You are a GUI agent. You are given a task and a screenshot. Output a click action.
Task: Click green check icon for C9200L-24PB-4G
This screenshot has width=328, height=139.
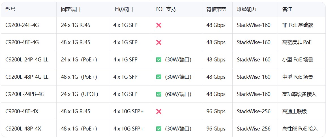point(159,94)
